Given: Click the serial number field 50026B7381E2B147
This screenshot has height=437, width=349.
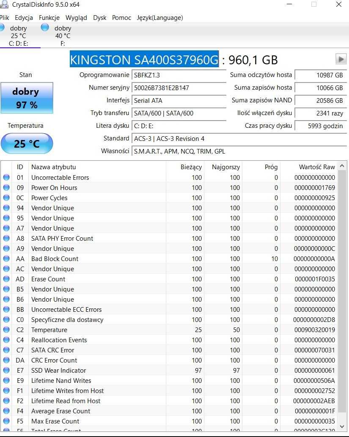Looking at the screenshot, I should tap(179, 88).
